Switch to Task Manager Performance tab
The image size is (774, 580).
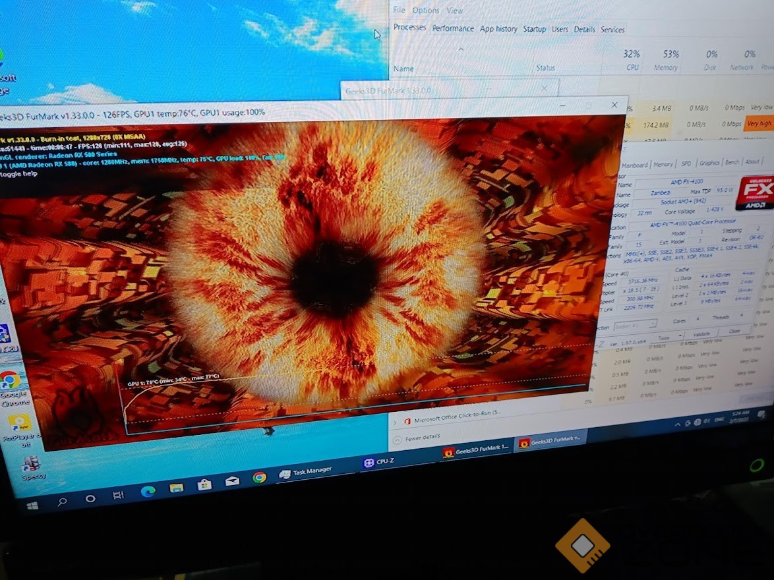tap(453, 28)
